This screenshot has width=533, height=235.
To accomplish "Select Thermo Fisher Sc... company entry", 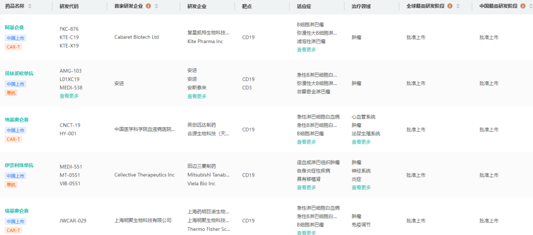I will click(209, 229).
